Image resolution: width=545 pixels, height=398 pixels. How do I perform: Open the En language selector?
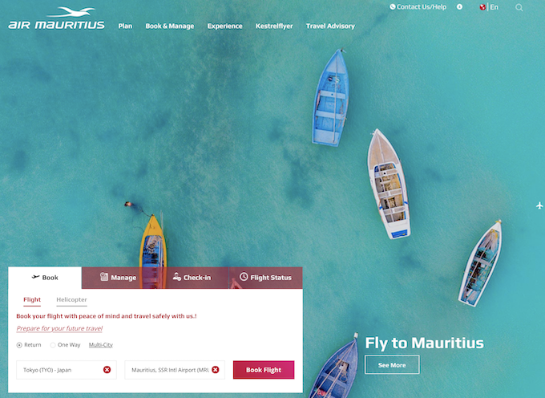(x=495, y=7)
